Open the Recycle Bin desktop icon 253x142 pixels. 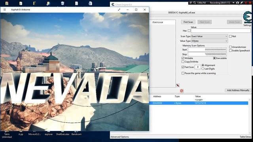(62, 3)
